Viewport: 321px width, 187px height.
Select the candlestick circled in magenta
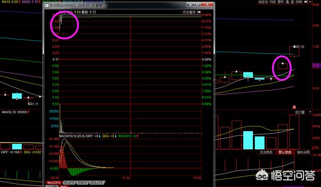click(x=283, y=66)
